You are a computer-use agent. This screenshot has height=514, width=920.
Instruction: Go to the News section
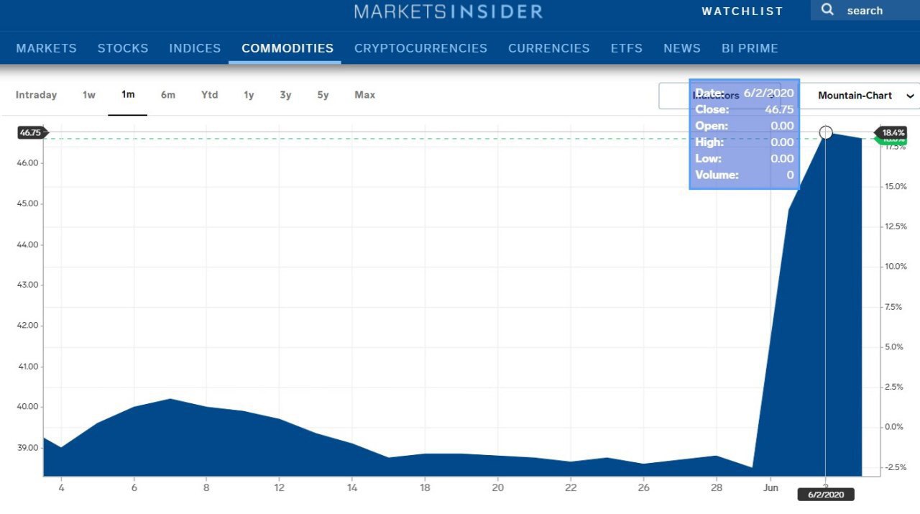[x=682, y=48]
